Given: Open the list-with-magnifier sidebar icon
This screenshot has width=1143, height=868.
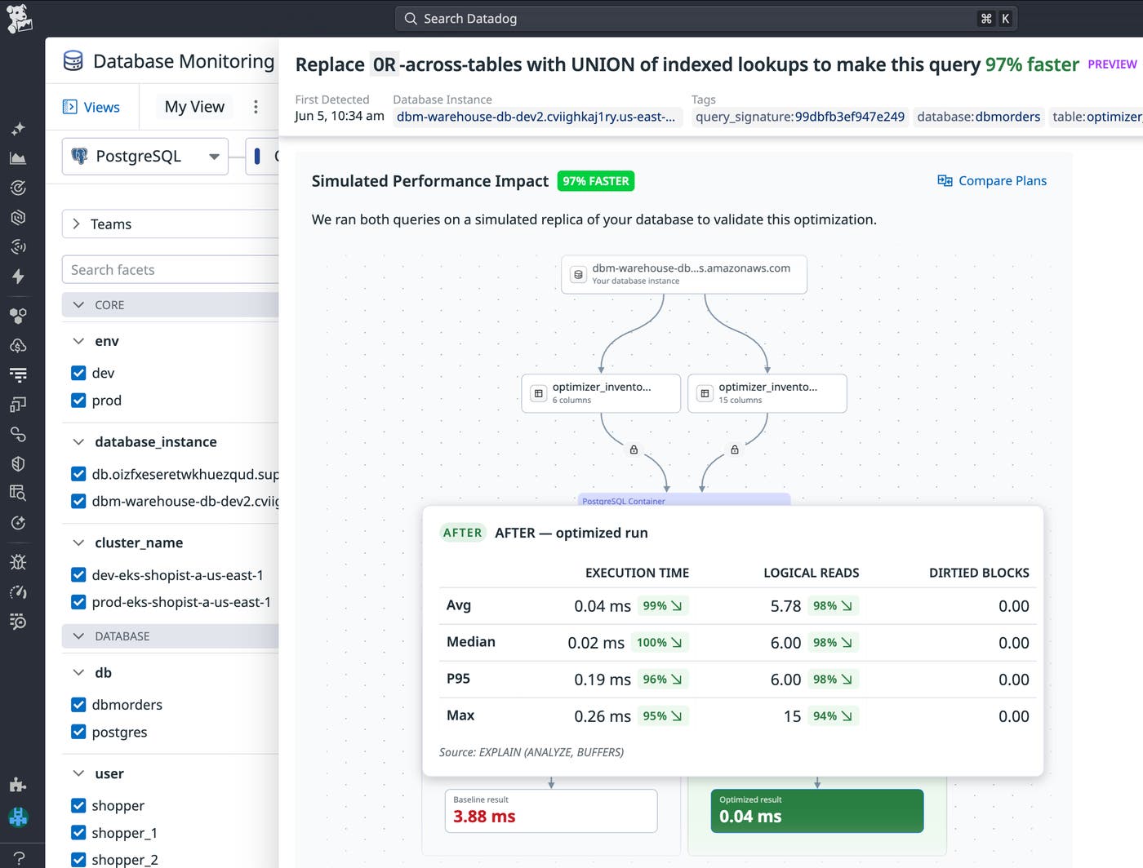Looking at the screenshot, I should [x=18, y=622].
